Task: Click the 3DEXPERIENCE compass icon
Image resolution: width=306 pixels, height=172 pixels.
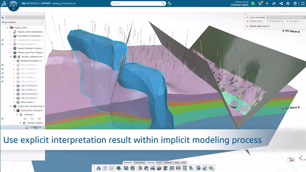Action: [x=13, y=5]
